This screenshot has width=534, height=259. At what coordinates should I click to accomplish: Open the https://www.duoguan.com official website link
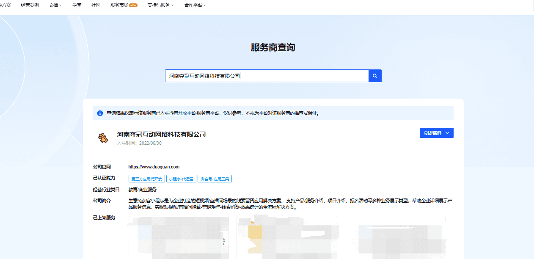154,167
